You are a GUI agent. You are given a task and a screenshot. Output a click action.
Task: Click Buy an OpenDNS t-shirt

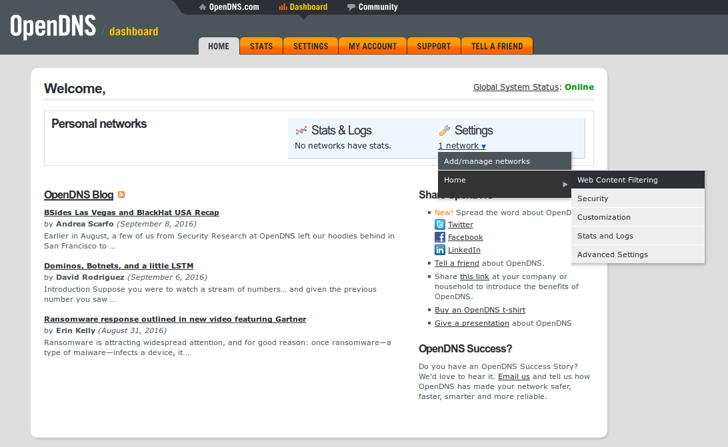click(x=480, y=310)
